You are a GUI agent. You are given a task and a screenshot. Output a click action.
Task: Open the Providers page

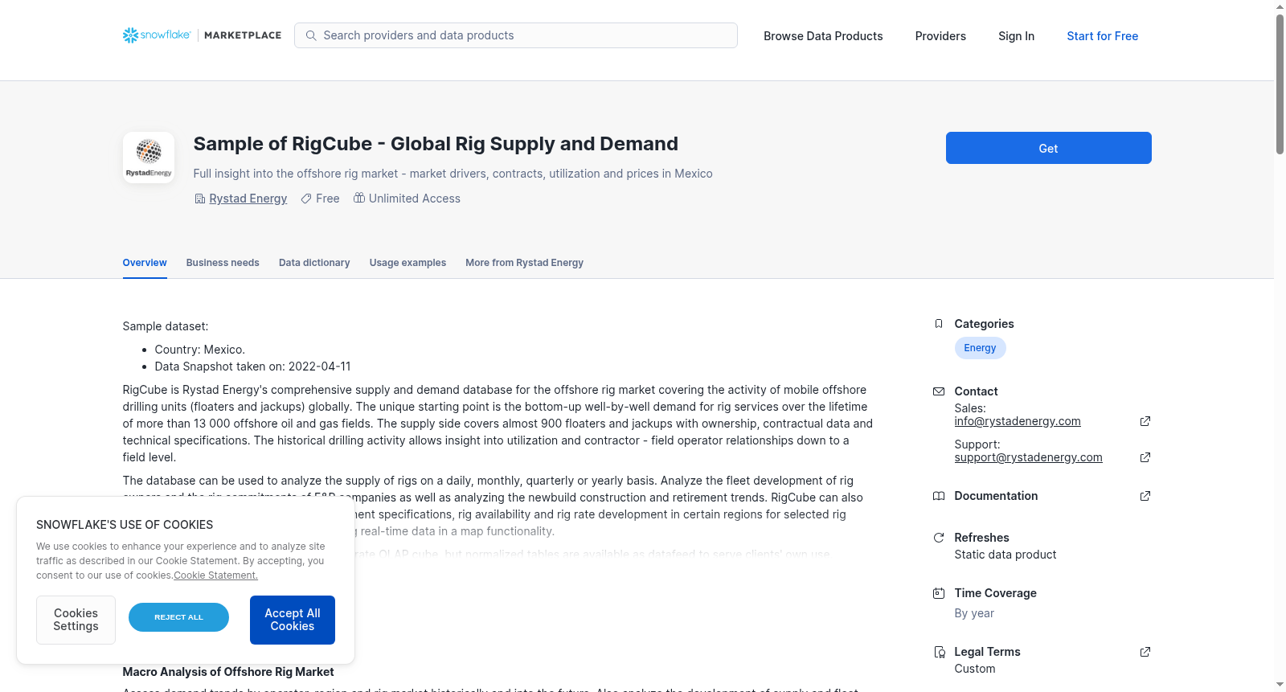pyautogui.click(x=940, y=36)
